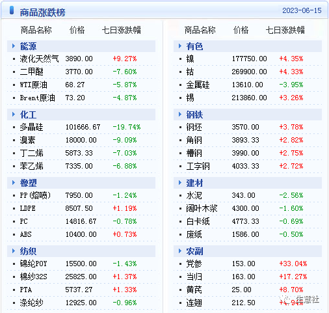Expand the 农副 category arrow
329x313 pixels.
point(180,251)
